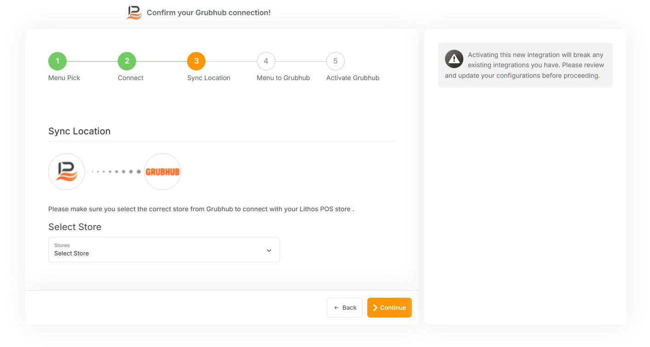
Task: Click the step 1 Menu Pick circle
Action: (x=57, y=61)
